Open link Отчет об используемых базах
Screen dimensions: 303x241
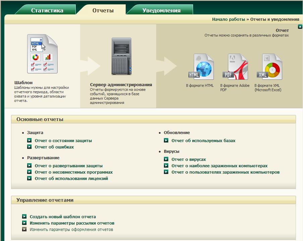[x=203, y=141]
